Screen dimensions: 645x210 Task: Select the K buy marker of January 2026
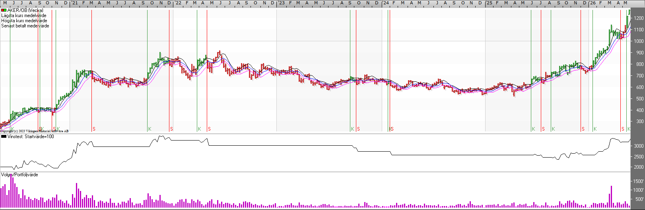point(595,129)
